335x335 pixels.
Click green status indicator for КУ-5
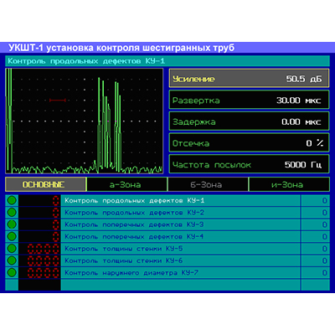pos(12,249)
